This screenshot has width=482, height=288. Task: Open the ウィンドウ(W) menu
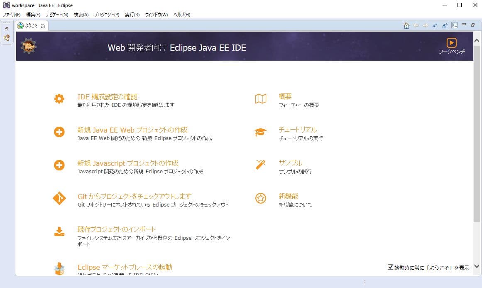tap(156, 15)
